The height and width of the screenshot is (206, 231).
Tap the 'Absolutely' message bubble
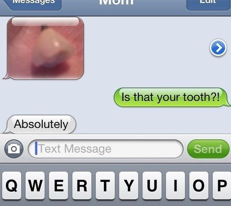41,124
